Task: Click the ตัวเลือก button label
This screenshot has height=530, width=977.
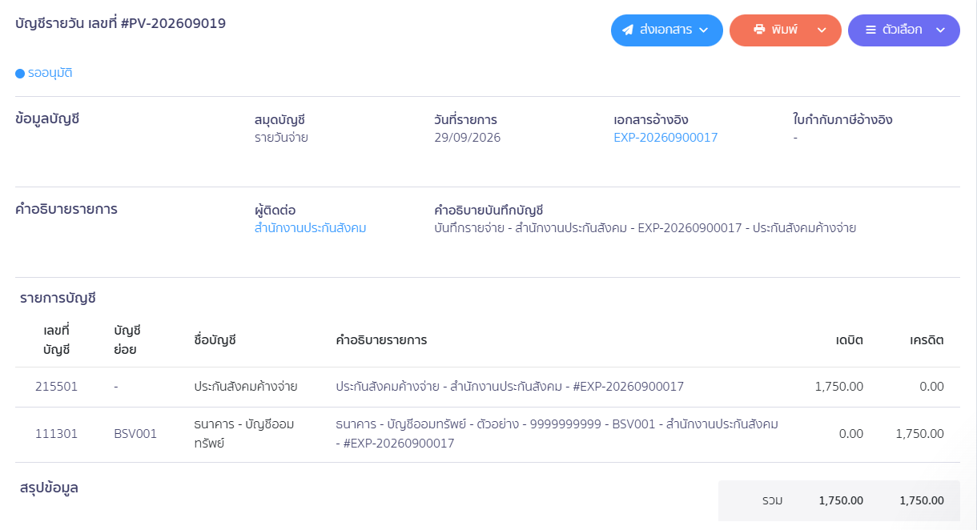Action: click(x=903, y=30)
